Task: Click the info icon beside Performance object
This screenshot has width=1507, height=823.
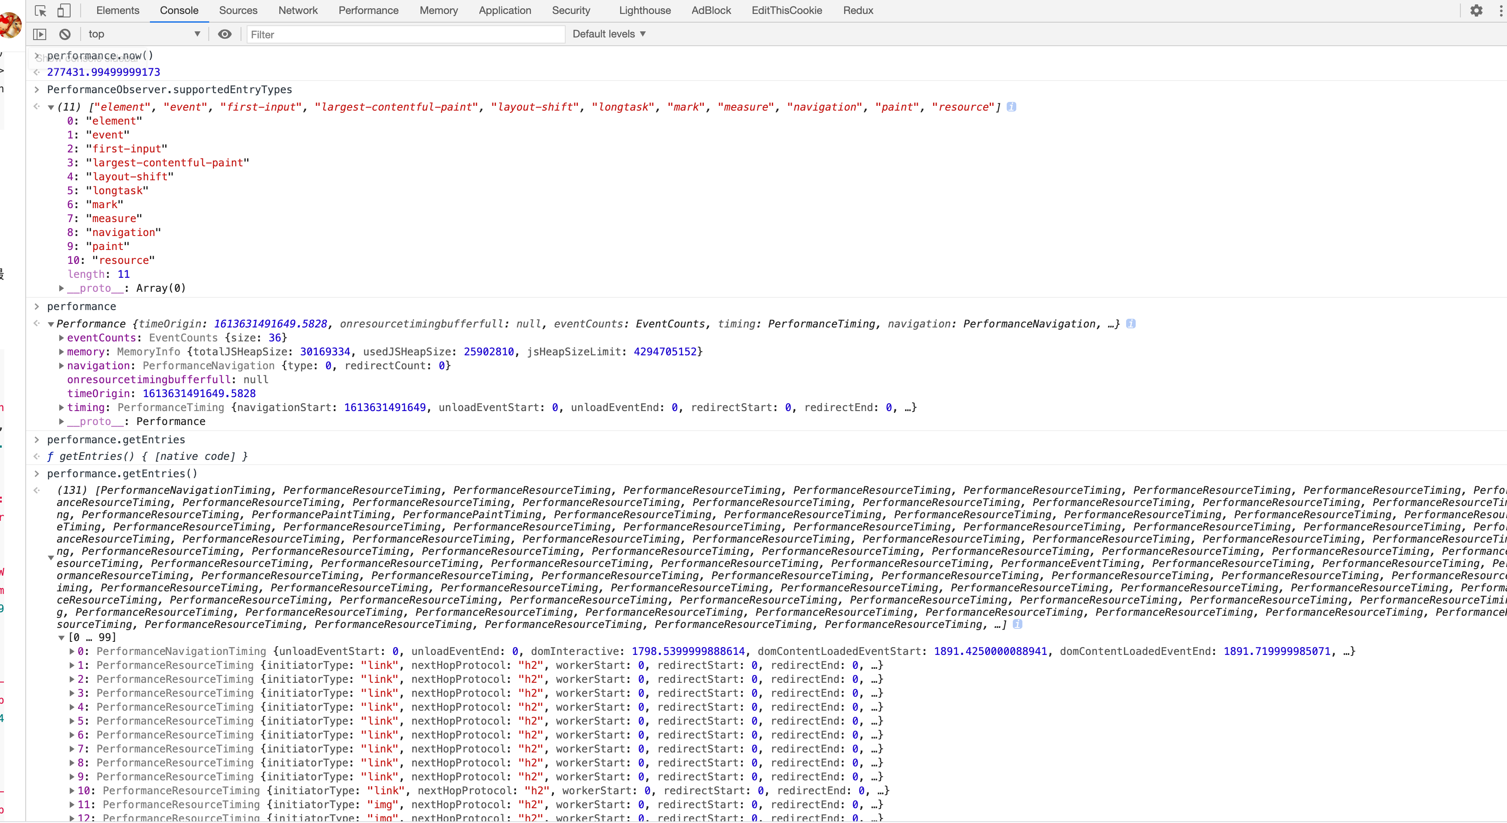Action: click(x=1130, y=324)
